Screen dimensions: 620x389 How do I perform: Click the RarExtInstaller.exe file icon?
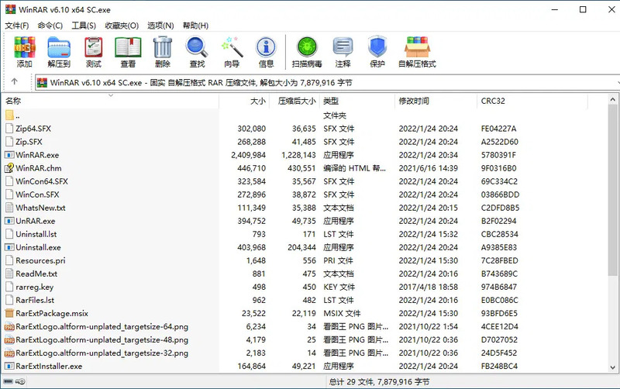tap(9, 366)
